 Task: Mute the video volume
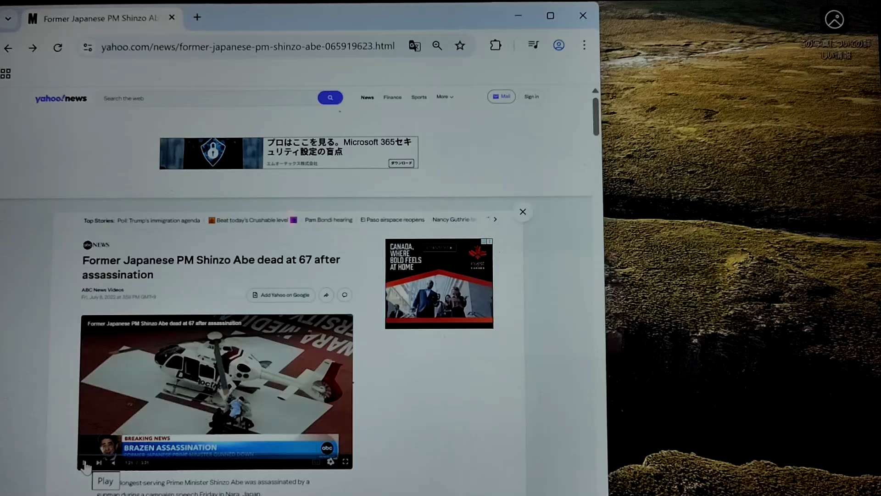click(113, 463)
